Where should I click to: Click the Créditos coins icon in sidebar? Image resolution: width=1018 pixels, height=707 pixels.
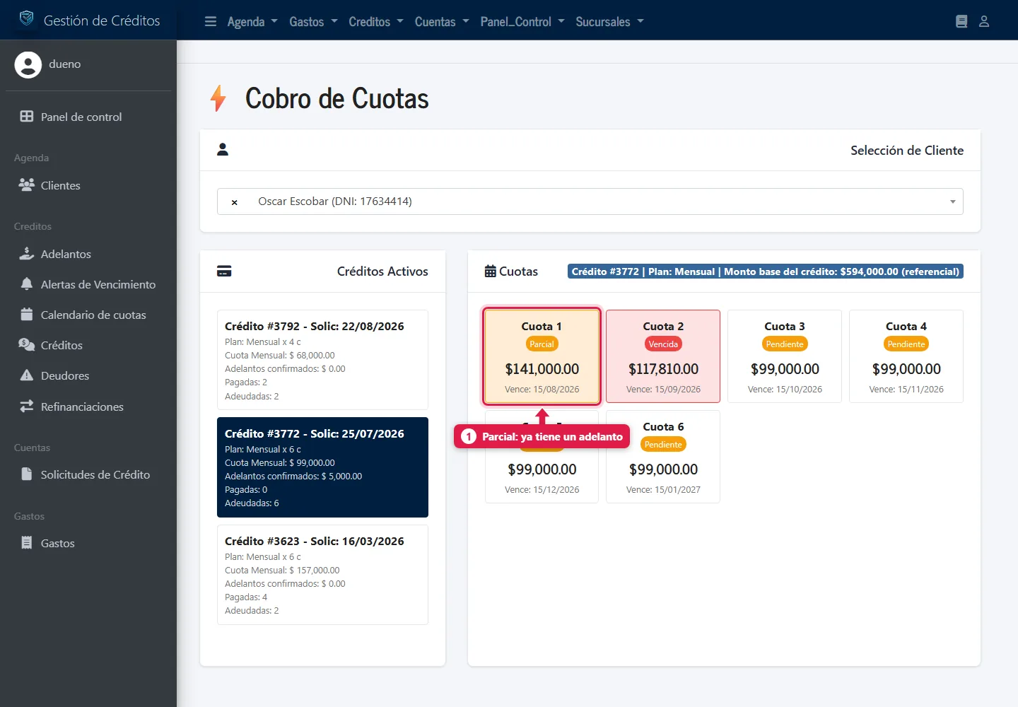tap(27, 345)
